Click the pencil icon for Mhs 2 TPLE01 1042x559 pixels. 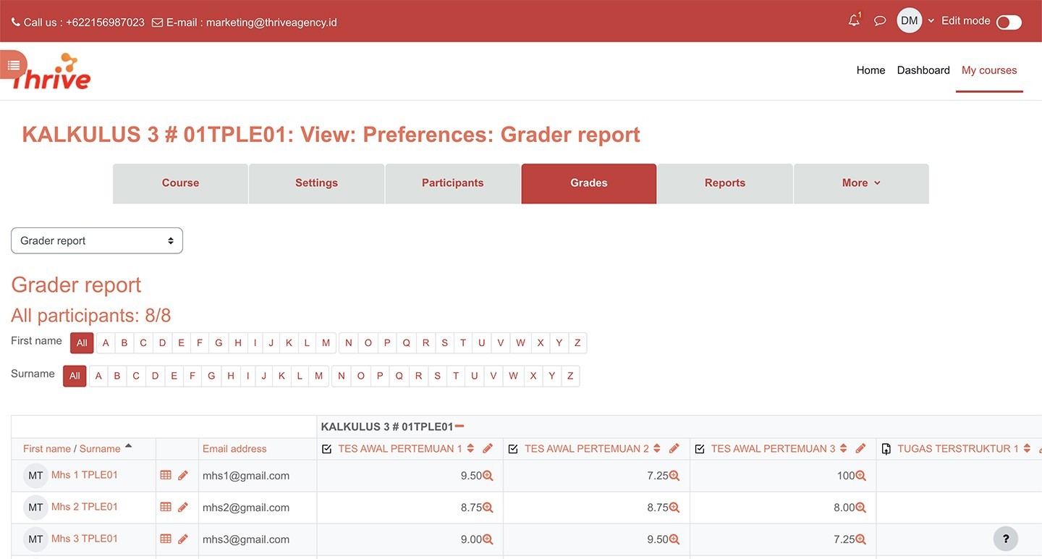pyautogui.click(x=183, y=507)
